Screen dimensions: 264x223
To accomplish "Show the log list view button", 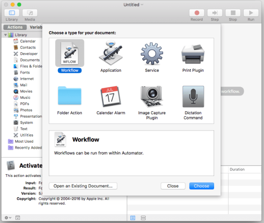I will click(133, 218).
